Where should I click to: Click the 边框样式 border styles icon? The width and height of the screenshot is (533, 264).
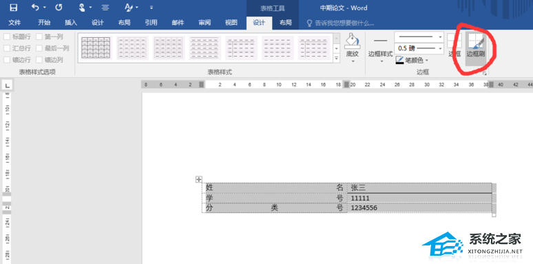[380, 41]
